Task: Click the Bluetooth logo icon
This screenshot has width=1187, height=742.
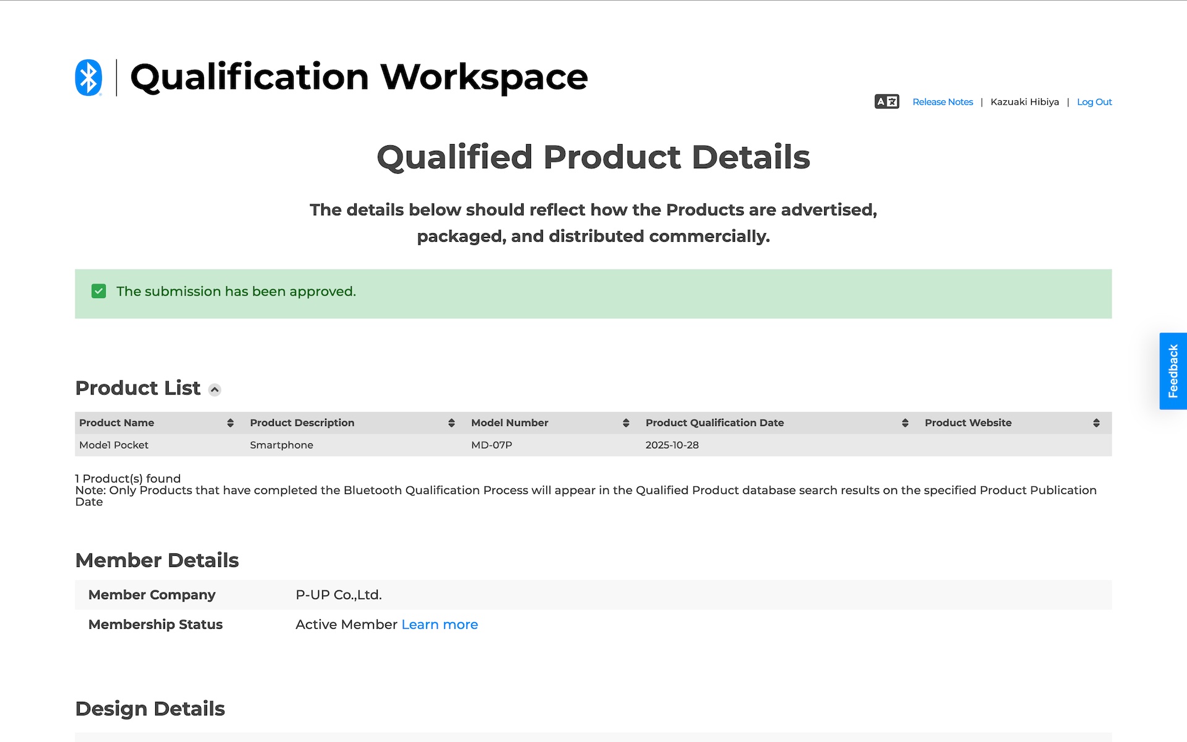Action: [88, 77]
